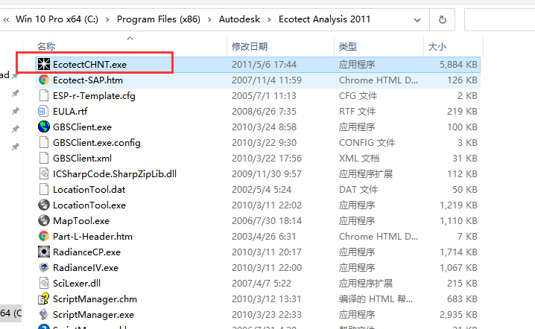Select the EcotectCHNT.exe application icon

coord(44,65)
